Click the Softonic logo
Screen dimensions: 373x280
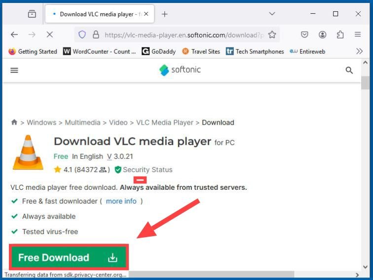point(180,70)
